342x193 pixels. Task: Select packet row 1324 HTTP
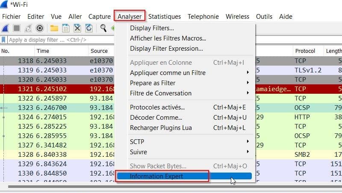[x=57, y=117]
